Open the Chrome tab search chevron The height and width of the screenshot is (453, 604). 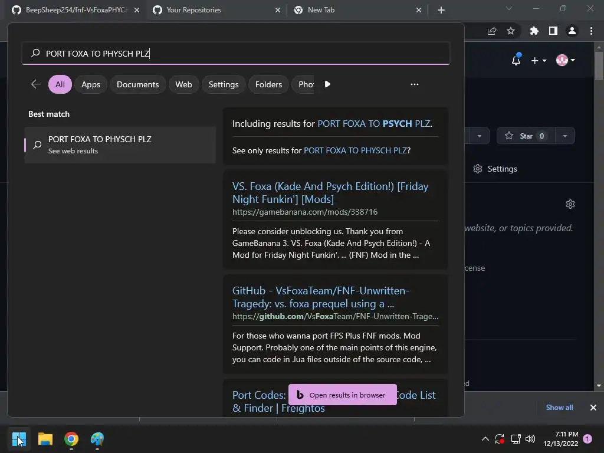[509, 8]
